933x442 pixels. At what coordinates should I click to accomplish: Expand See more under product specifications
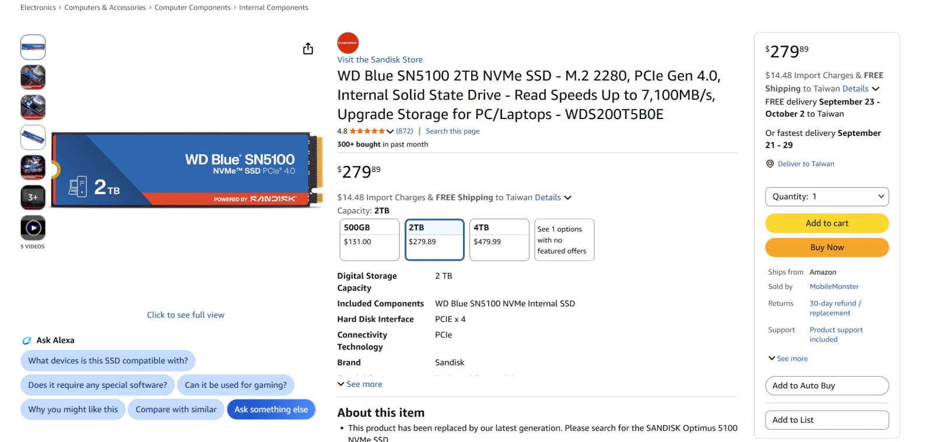pos(360,384)
